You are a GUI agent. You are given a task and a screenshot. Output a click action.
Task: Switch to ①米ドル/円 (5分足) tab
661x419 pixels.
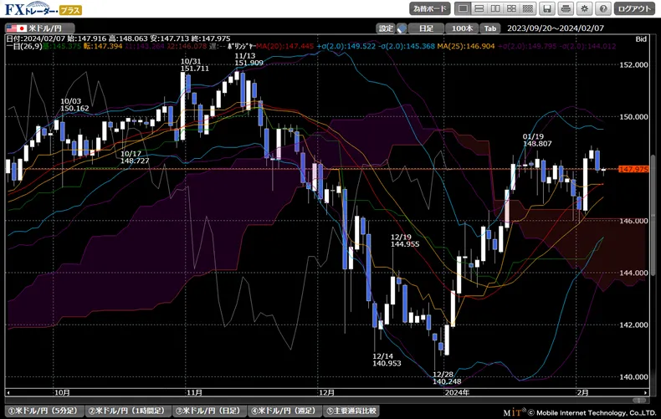(44, 411)
